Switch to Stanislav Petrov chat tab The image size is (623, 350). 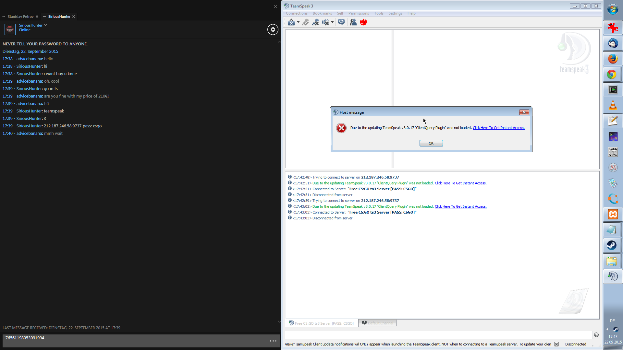[20, 17]
